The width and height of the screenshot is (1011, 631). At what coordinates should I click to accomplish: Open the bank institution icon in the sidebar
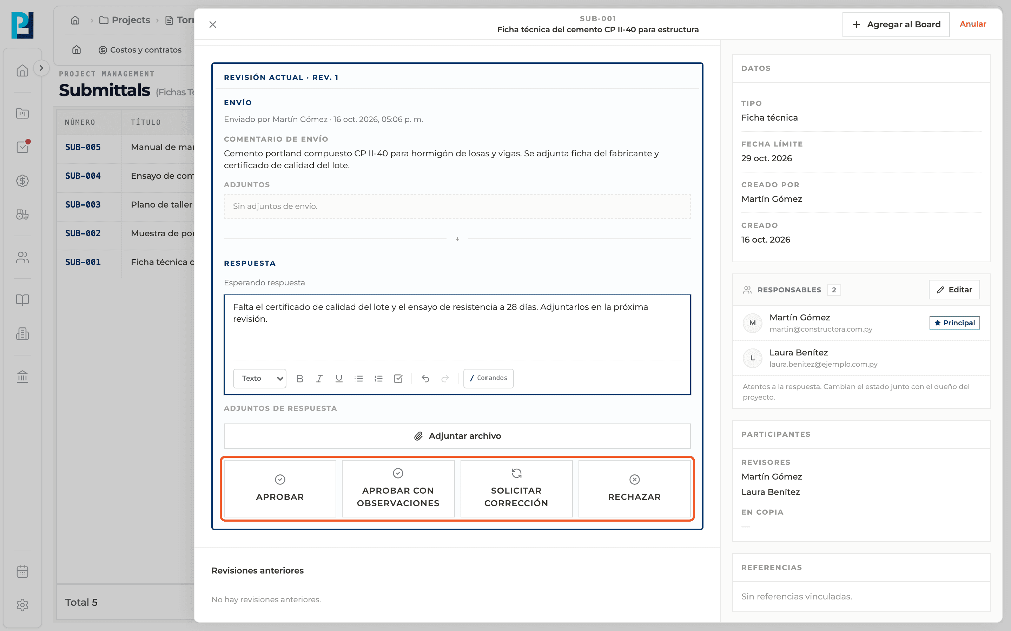[x=22, y=376]
